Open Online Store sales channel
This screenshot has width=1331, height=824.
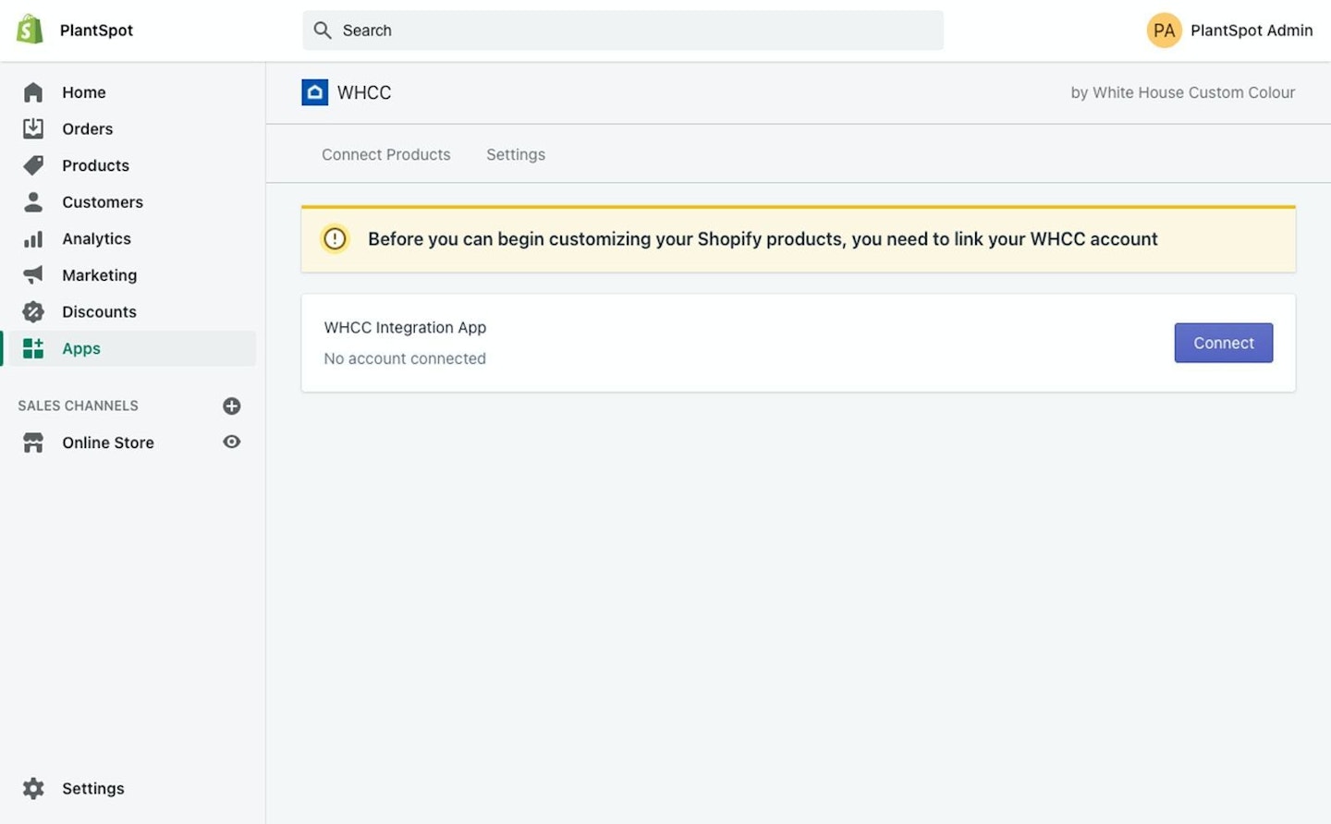[108, 442]
